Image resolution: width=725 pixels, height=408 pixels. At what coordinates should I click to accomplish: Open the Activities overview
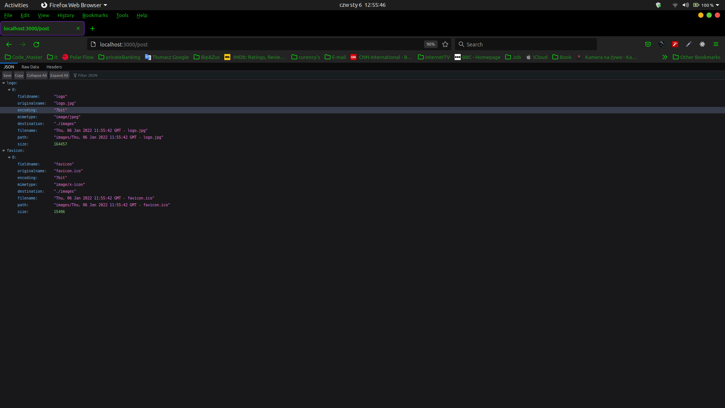click(x=16, y=5)
